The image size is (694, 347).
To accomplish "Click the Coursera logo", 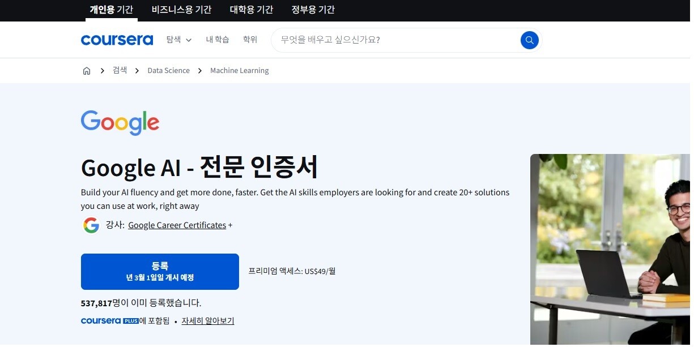I will tap(117, 40).
